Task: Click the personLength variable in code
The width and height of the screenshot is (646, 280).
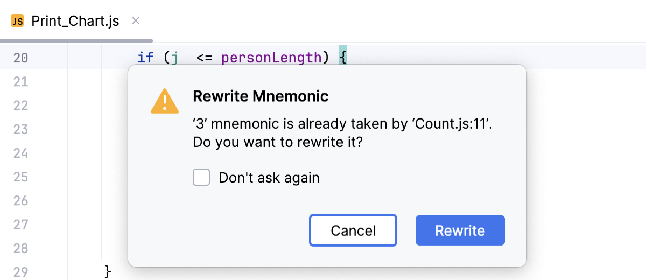Action: [271, 58]
